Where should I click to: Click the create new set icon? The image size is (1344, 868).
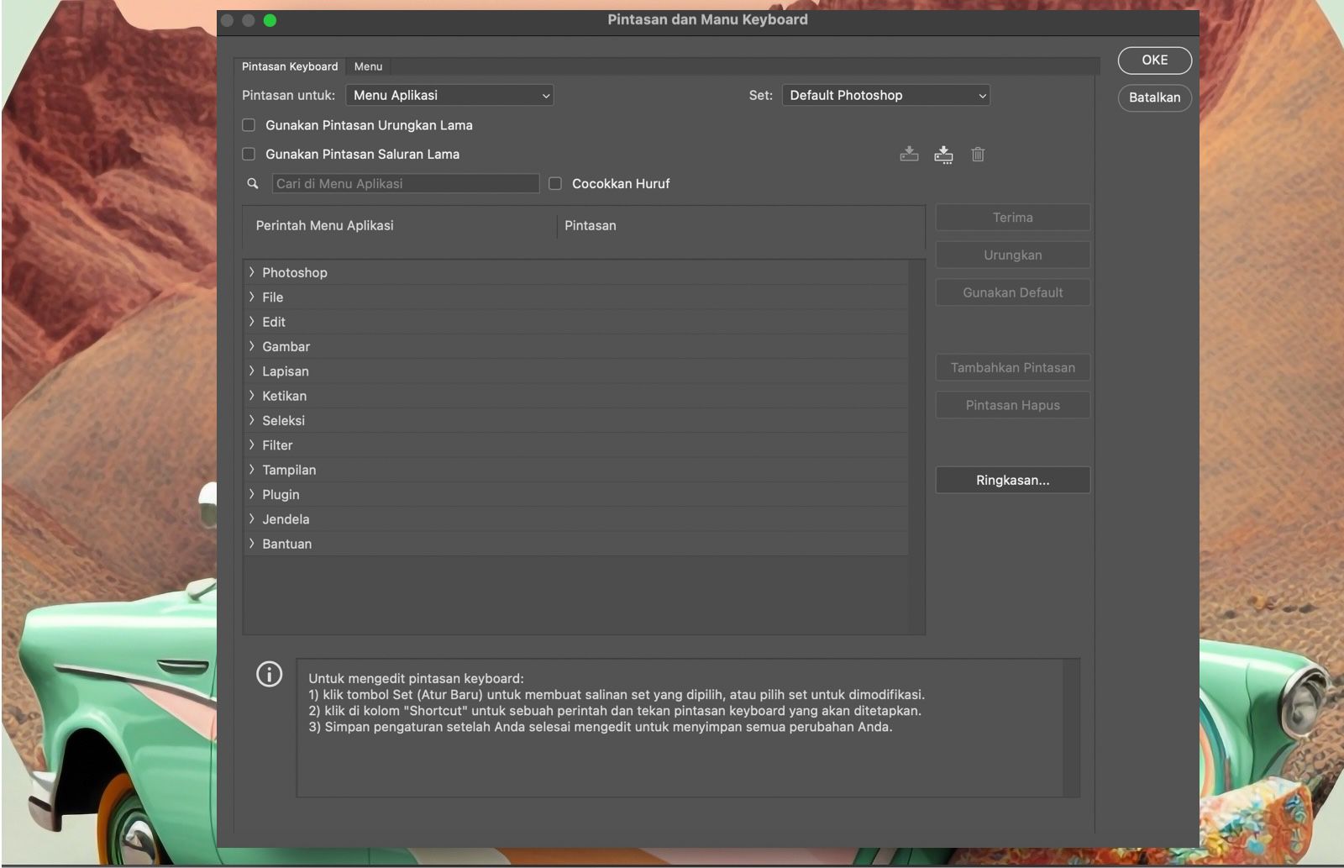click(x=943, y=155)
